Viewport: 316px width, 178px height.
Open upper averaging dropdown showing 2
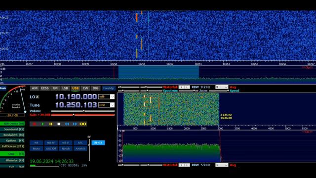(222, 87)
